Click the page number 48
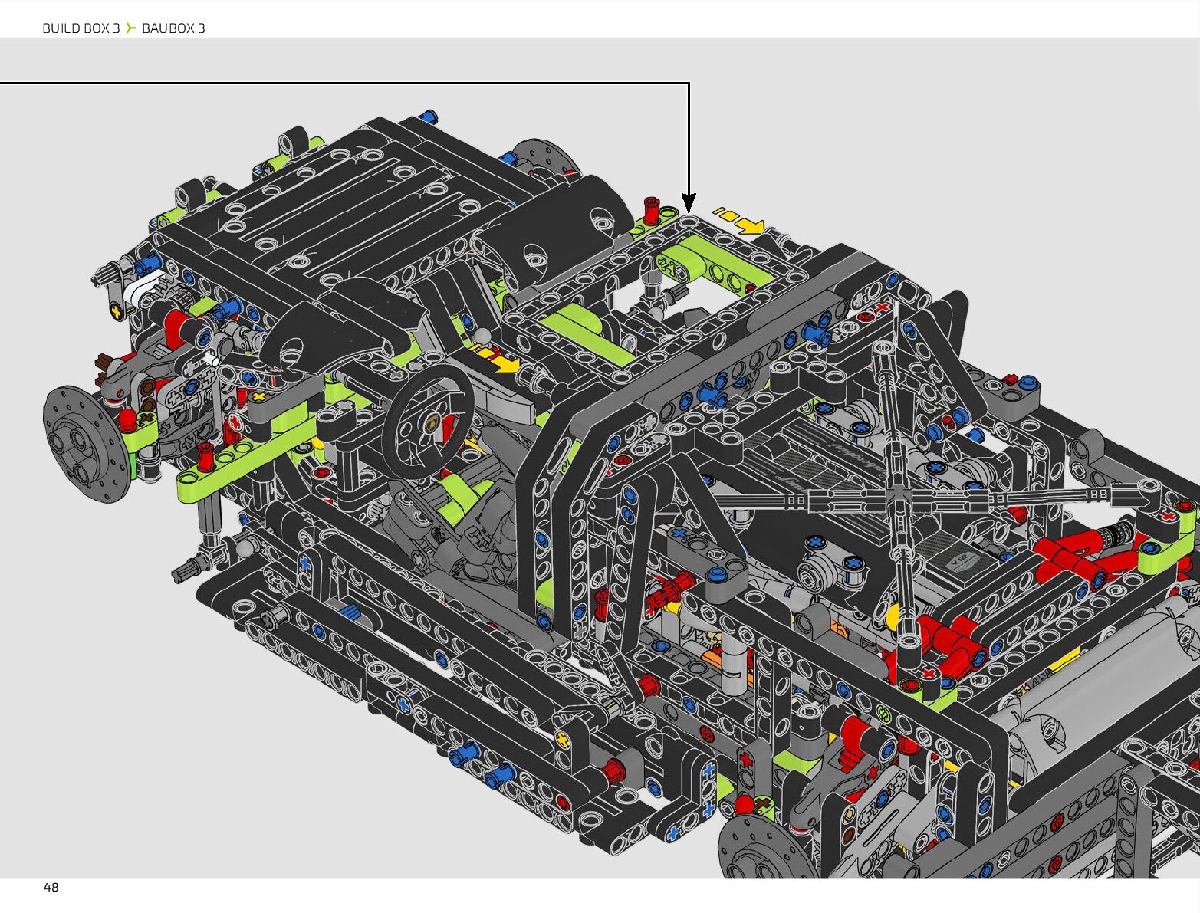This screenshot has width=1200, height=913. tap(51, 887)
